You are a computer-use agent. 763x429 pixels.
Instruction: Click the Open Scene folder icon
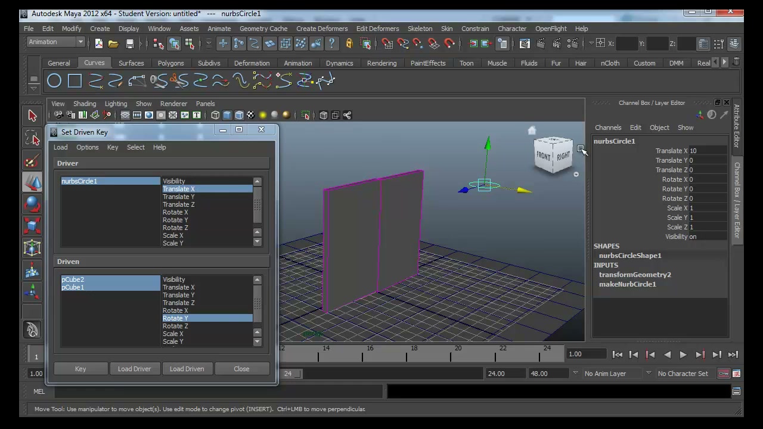[113, 43]
